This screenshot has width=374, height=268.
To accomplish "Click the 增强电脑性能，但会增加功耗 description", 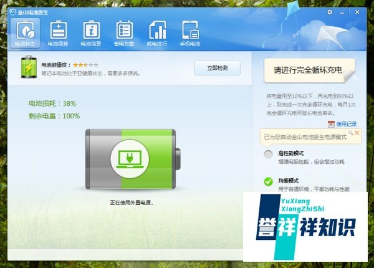I will coord(311,161).
